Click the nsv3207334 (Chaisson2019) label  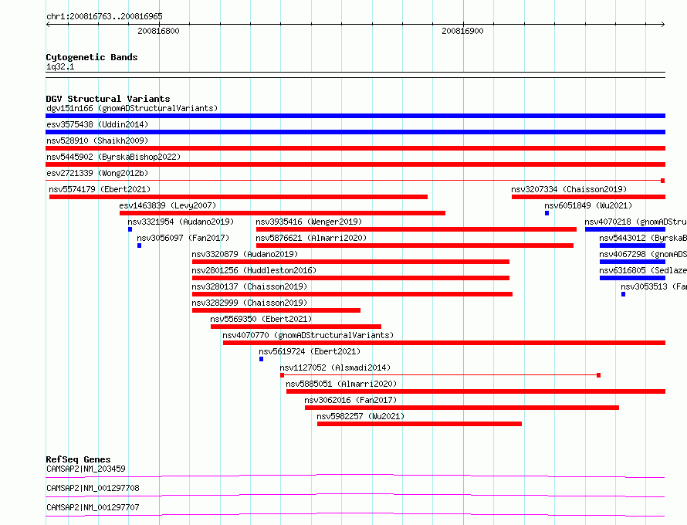[569, 189]
